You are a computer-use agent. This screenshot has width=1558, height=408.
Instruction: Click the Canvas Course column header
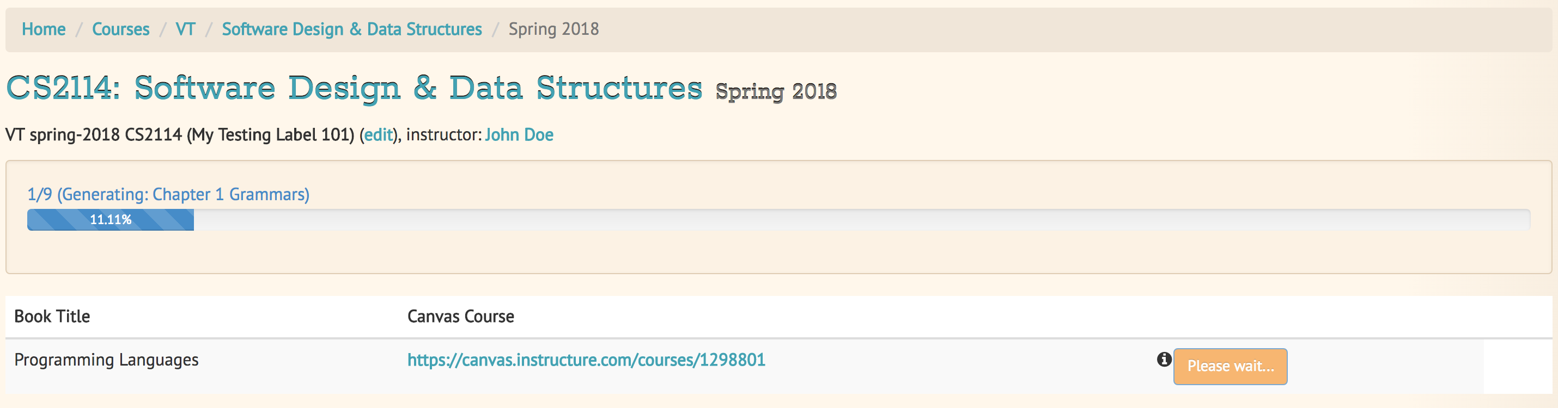460,316
